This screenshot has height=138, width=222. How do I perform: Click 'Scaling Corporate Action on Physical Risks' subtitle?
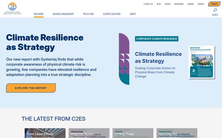pyautogui.click(x=155, y=72)
